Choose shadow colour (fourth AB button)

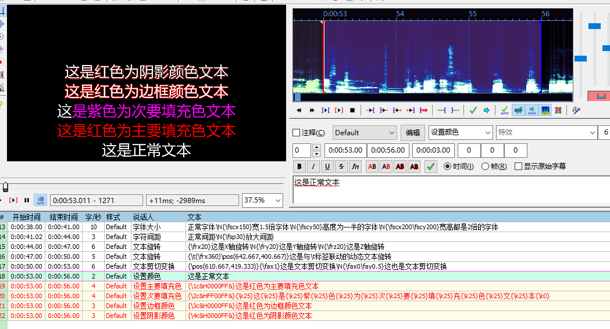point(414,167)
